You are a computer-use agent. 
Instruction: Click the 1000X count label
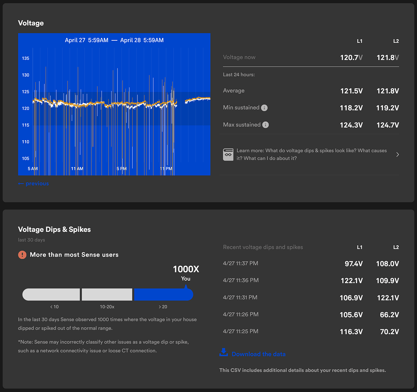pyautogui.click(x=186, y=269)
